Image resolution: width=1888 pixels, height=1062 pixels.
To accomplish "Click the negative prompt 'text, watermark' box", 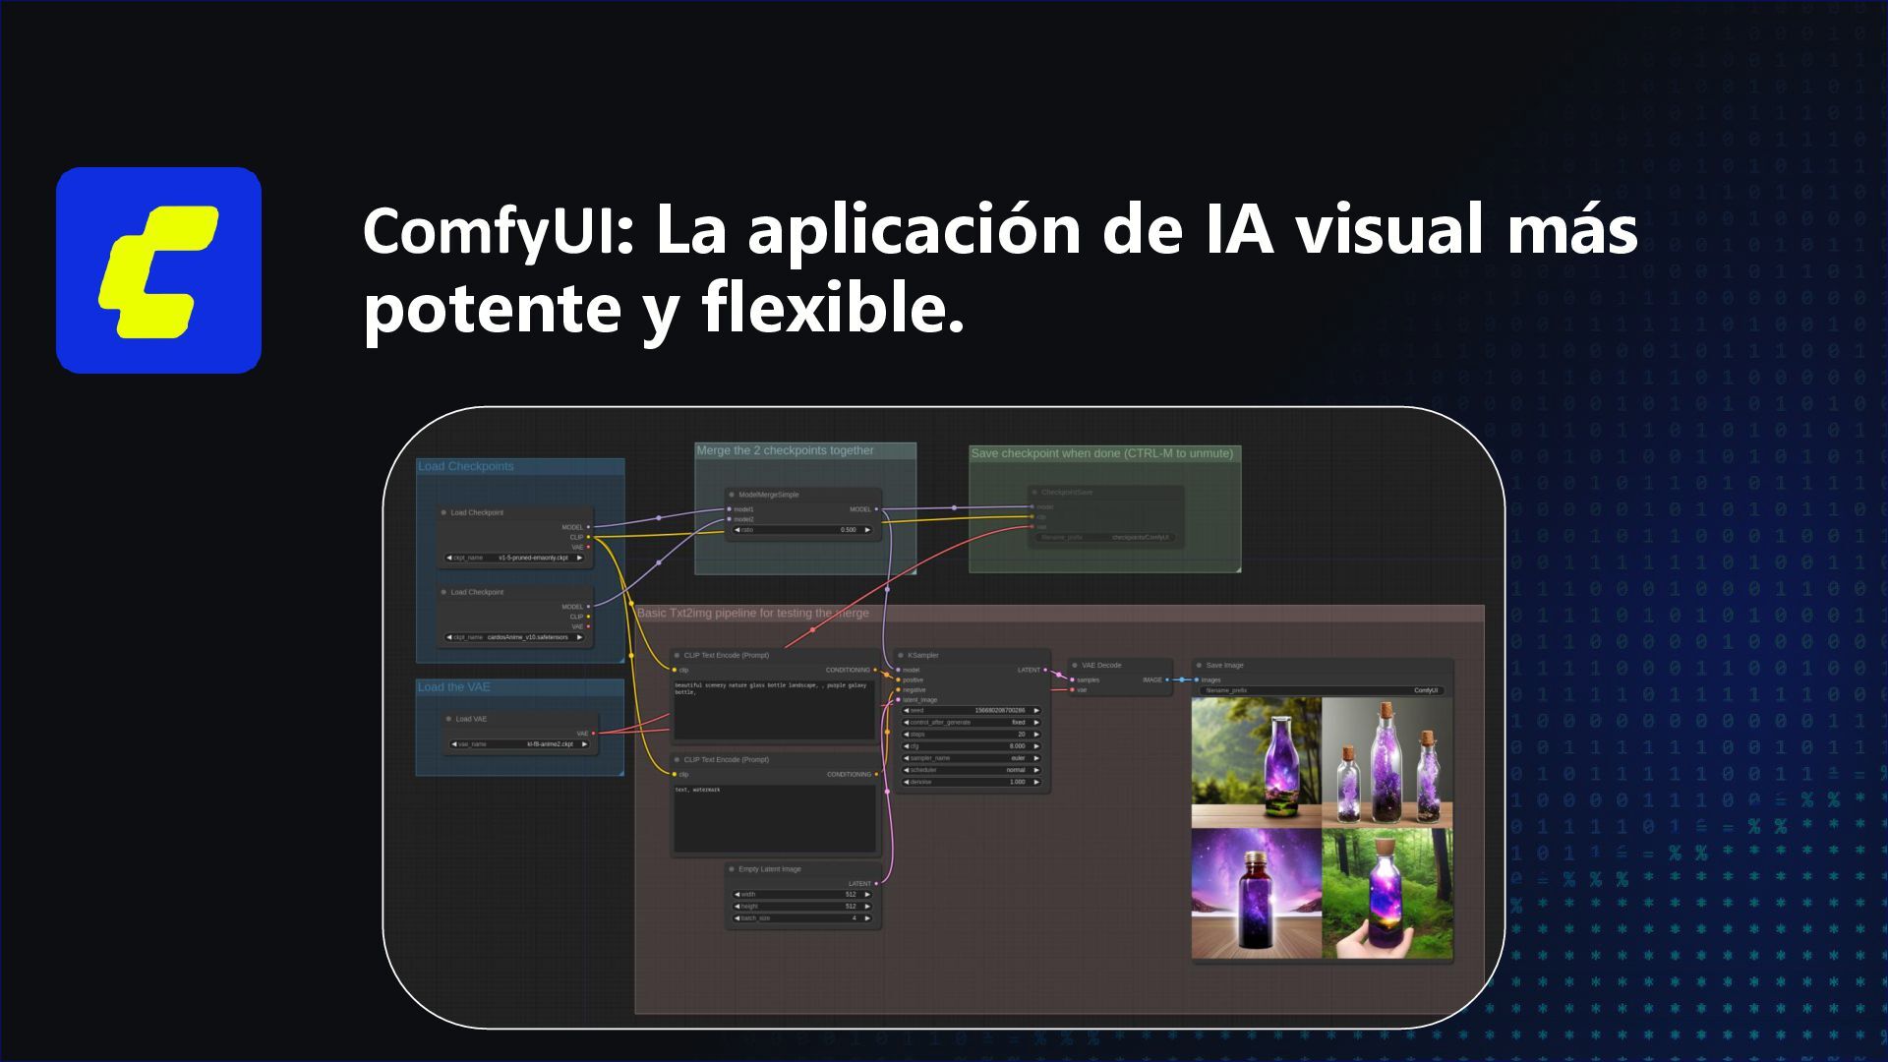I will click(x=774, y=818).
